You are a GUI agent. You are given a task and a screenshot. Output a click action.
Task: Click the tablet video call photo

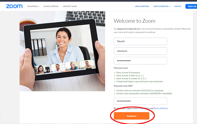pos(62,51)
